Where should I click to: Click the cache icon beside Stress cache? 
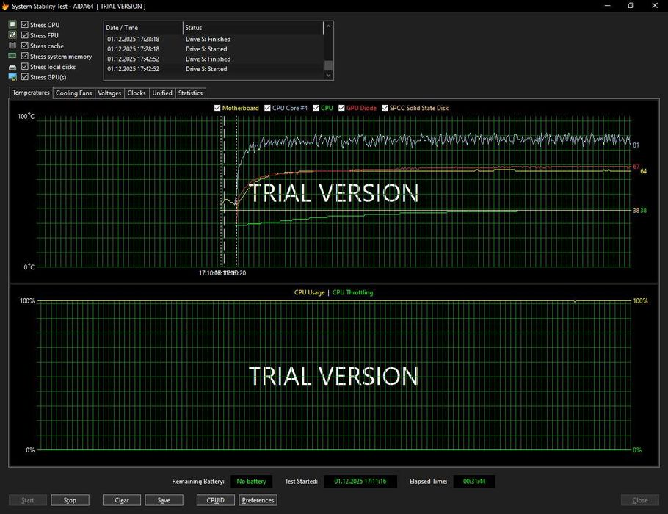tap(12, 46)
